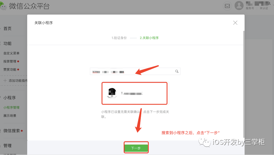274x155 pixels.
Task: Click the mini program avatar thumbnail
Action: [112, 93]
